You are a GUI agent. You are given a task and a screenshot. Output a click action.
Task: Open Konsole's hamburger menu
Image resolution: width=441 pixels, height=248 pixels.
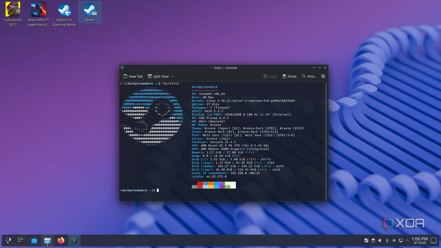pyautogui.click(x=323, y=76)
